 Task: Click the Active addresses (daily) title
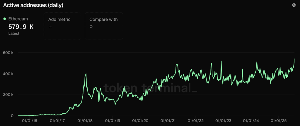pos(33,5)
